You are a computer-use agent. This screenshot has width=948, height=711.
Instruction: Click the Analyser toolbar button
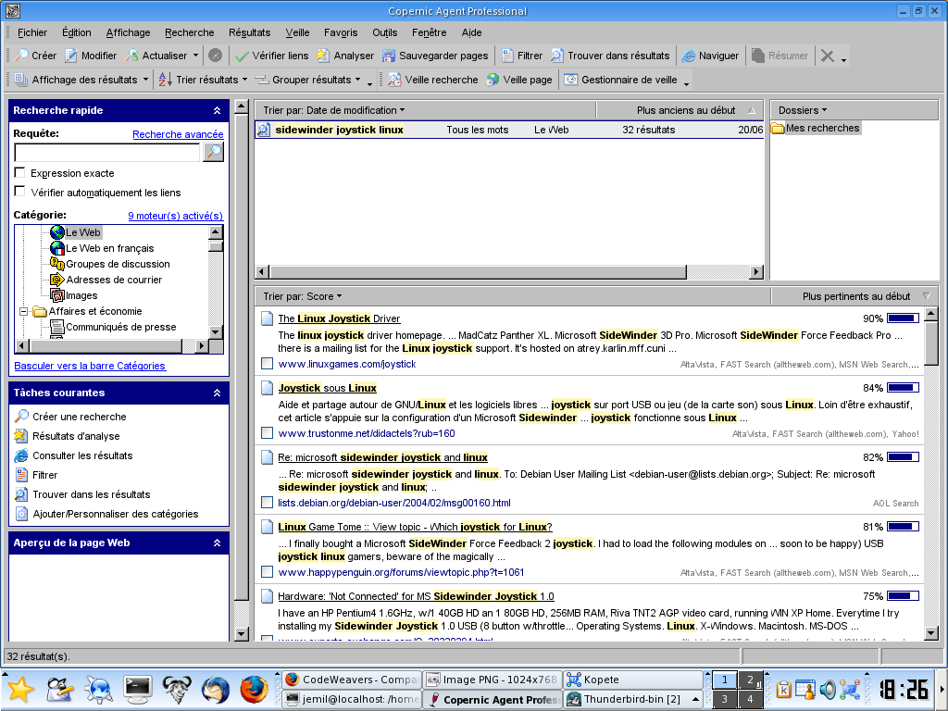[345, 56]
